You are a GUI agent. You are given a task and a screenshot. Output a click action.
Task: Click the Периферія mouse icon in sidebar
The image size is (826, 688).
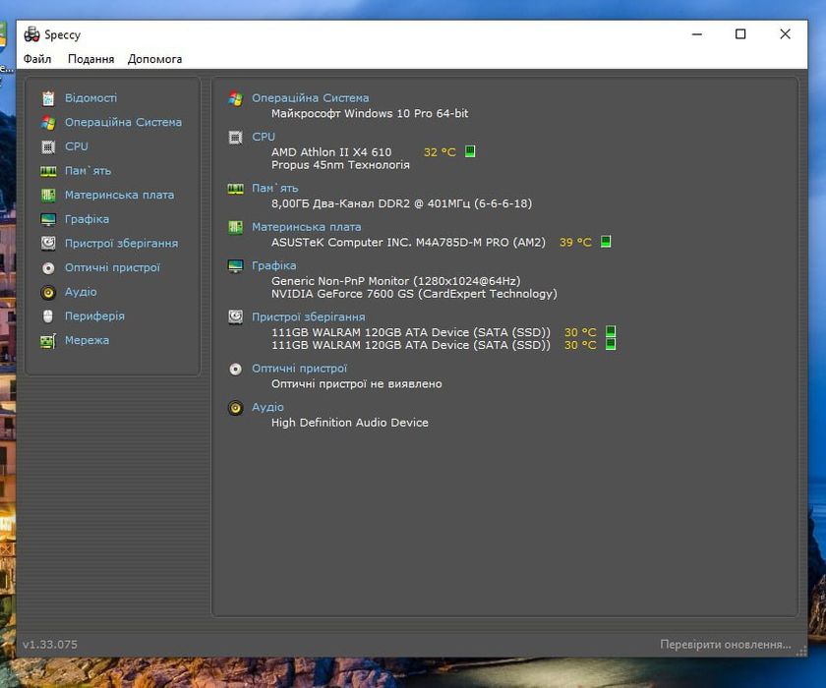[48, 316]
